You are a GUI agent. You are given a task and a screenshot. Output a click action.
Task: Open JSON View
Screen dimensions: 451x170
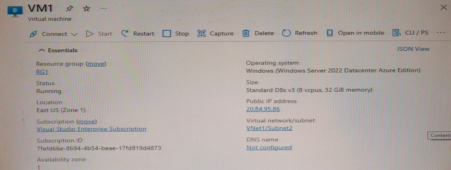(x=413, y=49)
